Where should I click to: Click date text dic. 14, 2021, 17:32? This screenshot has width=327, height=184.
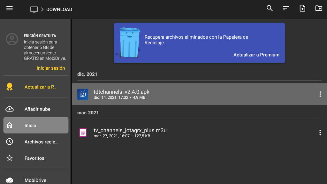tap(111, 97)
